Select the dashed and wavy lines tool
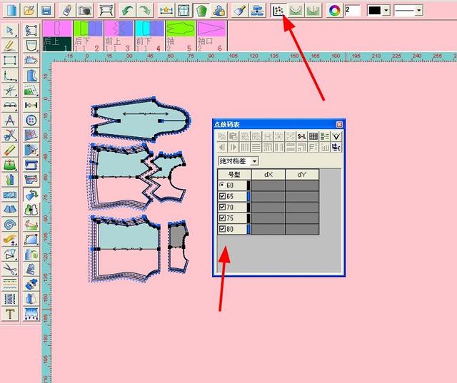Image resolution: width=457 pixels, height=383 pixels. coord(9,284)
